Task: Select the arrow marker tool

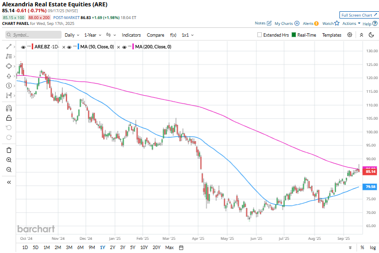Action: click(x=9, y=76)
